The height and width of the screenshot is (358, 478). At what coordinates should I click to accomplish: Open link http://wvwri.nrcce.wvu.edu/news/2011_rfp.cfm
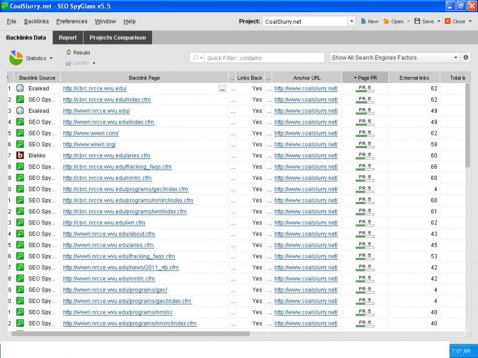pyautogui.click(x=121, y=268)
